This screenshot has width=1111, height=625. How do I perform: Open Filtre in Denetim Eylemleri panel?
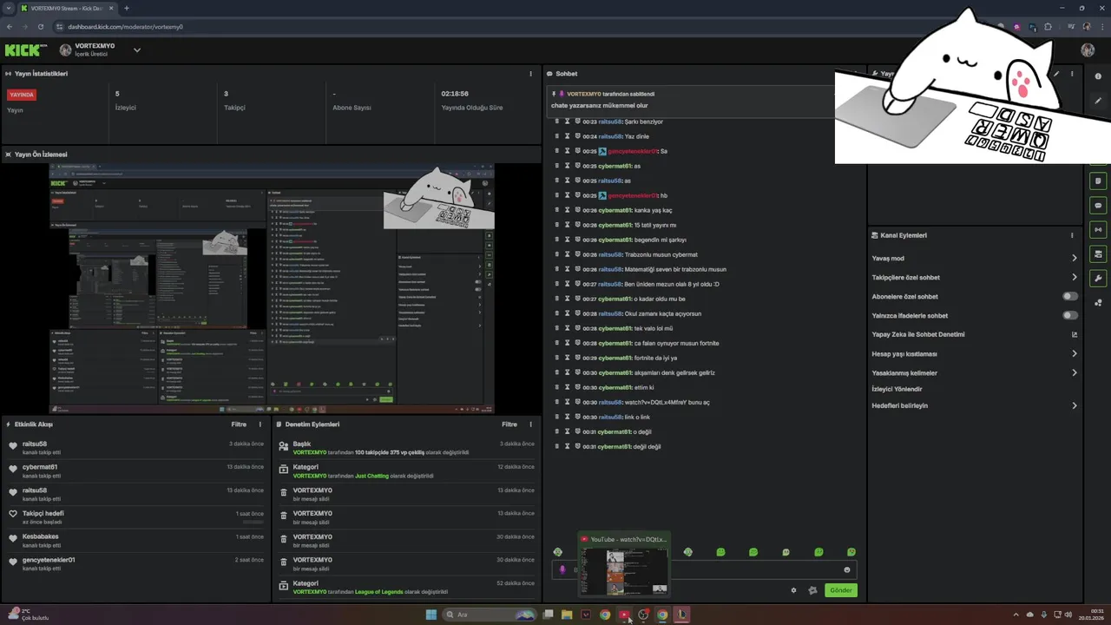pos(509,424)
